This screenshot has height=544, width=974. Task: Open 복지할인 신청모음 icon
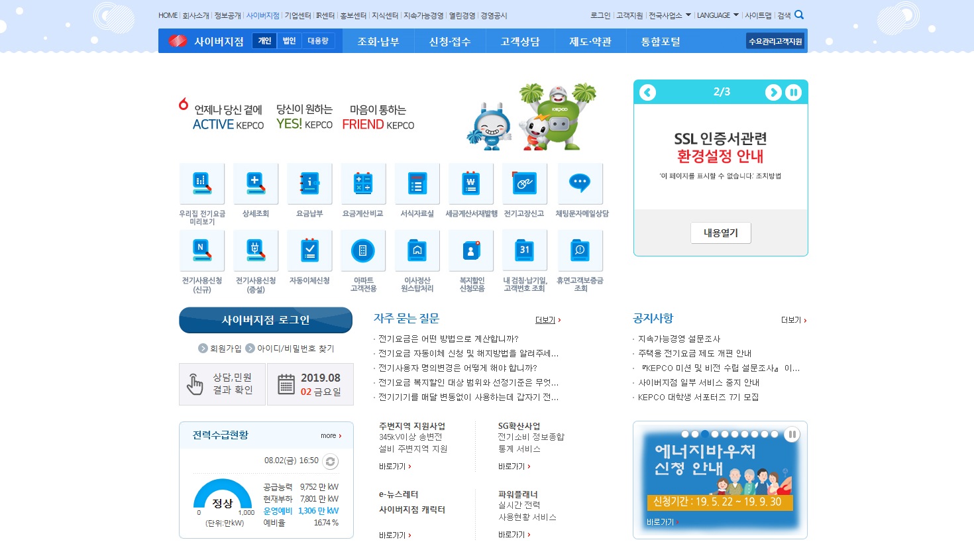[471, 250]
